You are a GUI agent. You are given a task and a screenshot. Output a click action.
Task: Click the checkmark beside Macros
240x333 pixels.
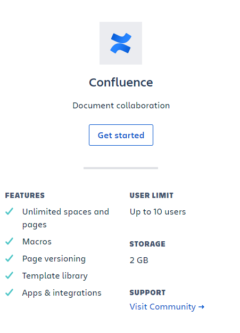[10, 241]
